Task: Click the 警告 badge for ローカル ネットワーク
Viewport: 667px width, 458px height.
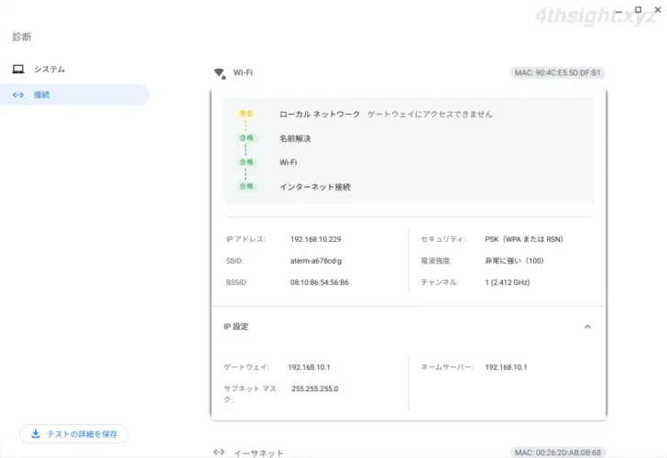Action: pos(246,114)
